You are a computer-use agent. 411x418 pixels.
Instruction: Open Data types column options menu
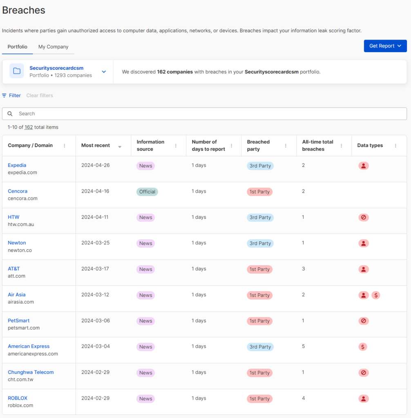tap(395, 146)
